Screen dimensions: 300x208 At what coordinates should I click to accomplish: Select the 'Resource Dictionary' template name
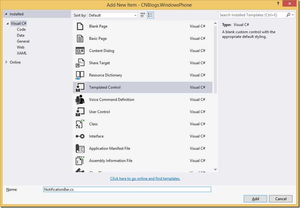pyautogui.click(x=105, y=75)
